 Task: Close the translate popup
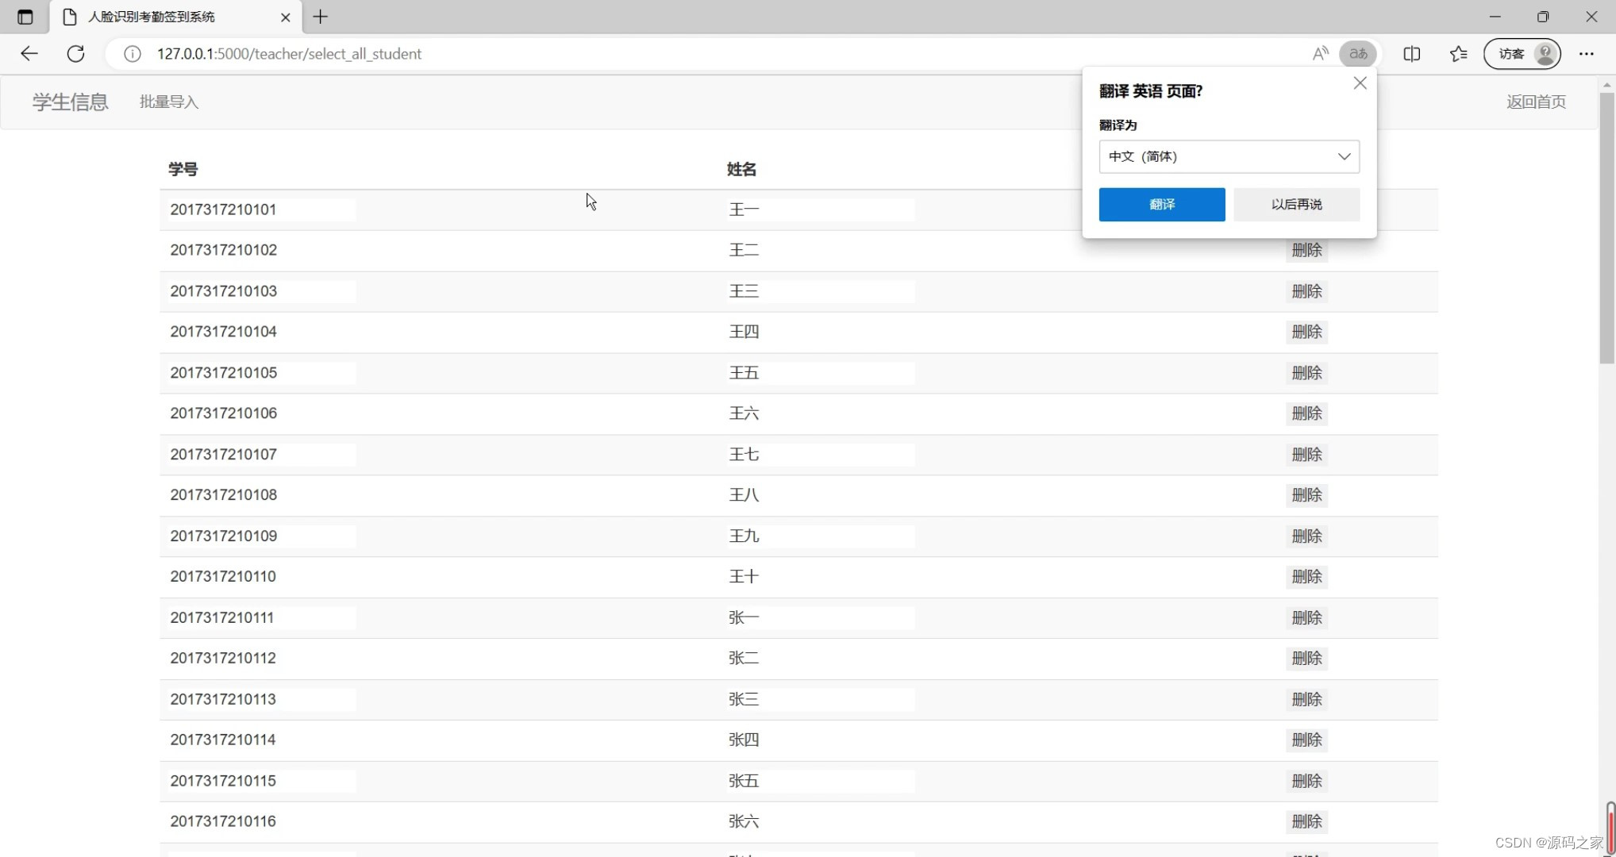pyautogui.click(x=1360, y=83)
